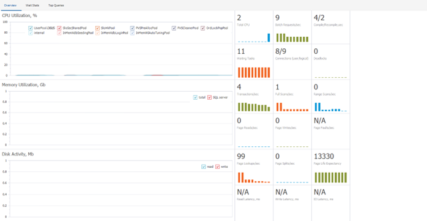The height and width of the screenshot is (221, 427).
Task: Uncheck the SQL server memory series checkbox
Action: [209, 97]
